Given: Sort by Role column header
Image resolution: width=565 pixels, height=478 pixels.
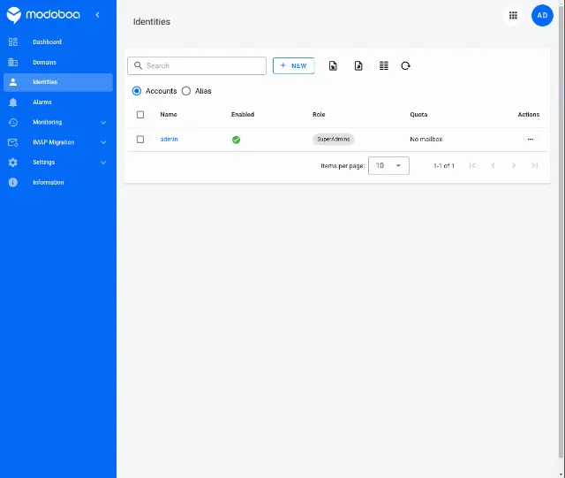Looking at the screenshot, I should click(x=319, y=114).
